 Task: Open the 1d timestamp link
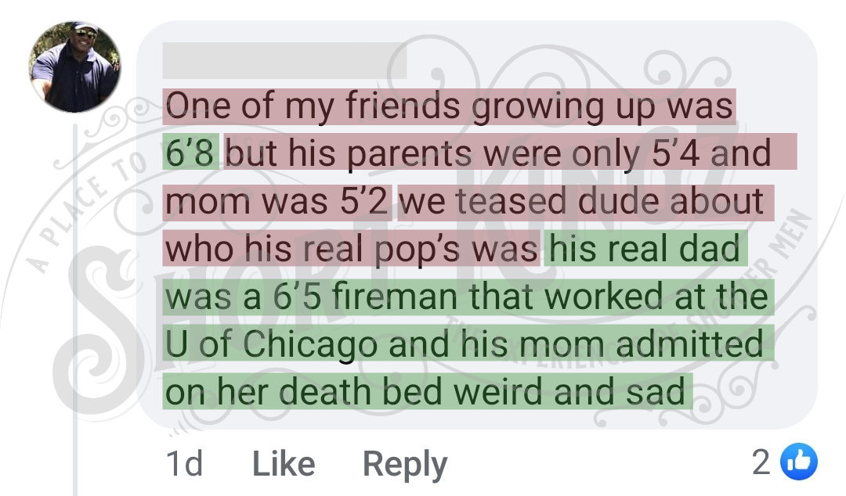[184, 464]
